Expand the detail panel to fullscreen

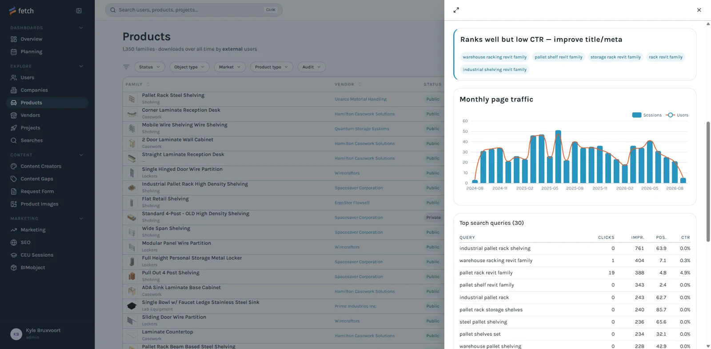456,10
